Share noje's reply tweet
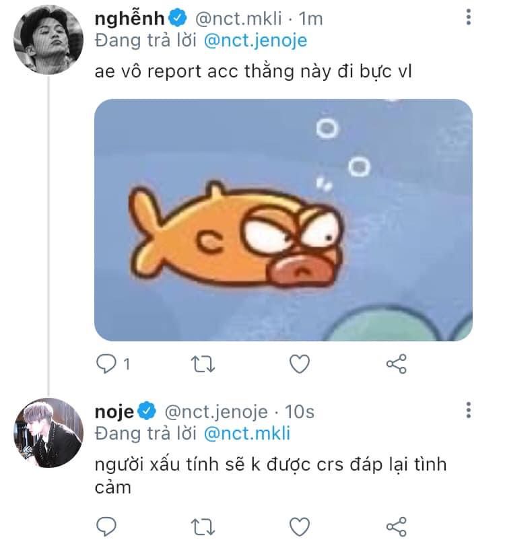Viewport: 505px width, 548px height. [x=396, y=526]
